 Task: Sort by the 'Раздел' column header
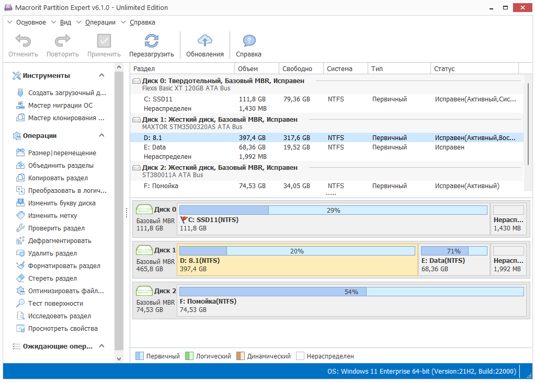(x=183, y=68)
